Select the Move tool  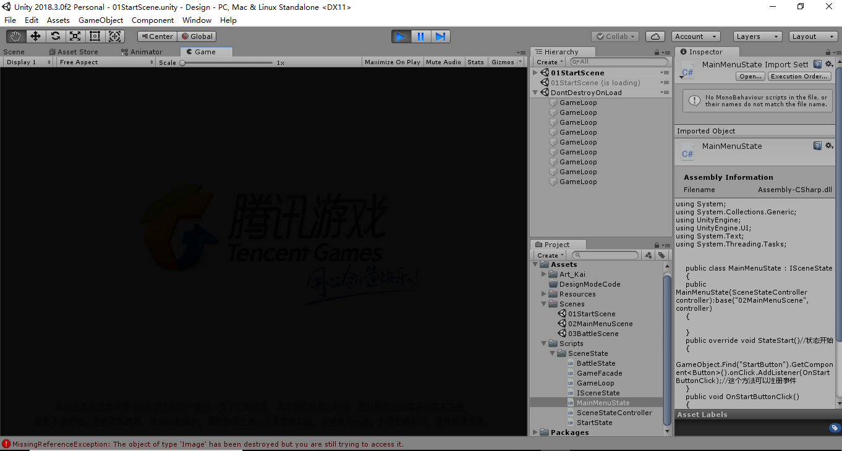35,36
